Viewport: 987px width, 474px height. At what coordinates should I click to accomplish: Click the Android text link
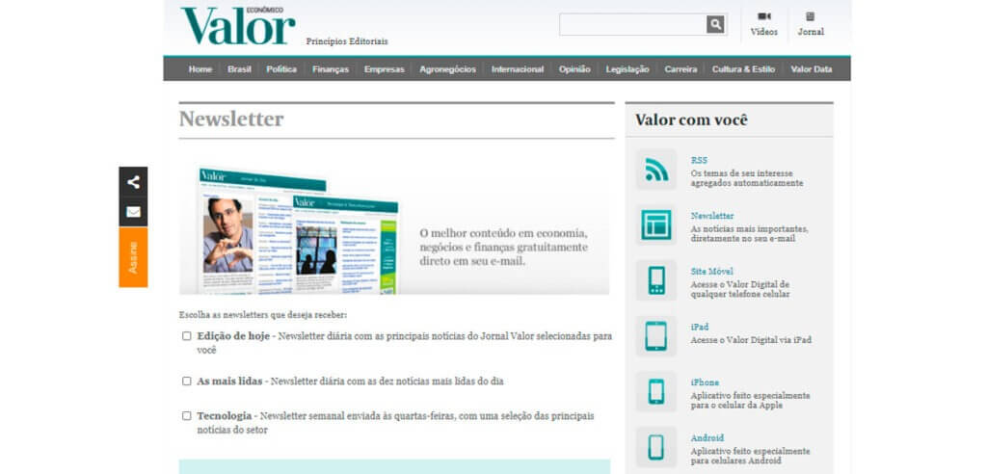coord(707,437)
